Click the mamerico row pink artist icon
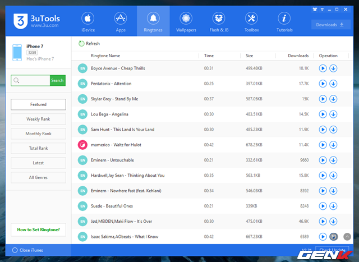The image size is (359, 262). click(82, 145)
